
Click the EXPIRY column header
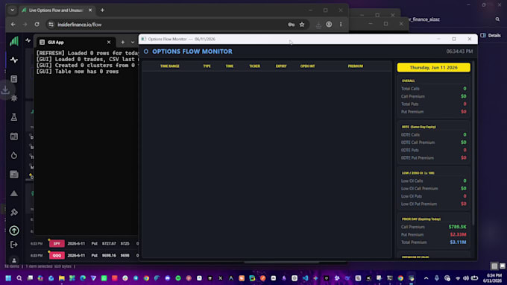coord(281,66)
